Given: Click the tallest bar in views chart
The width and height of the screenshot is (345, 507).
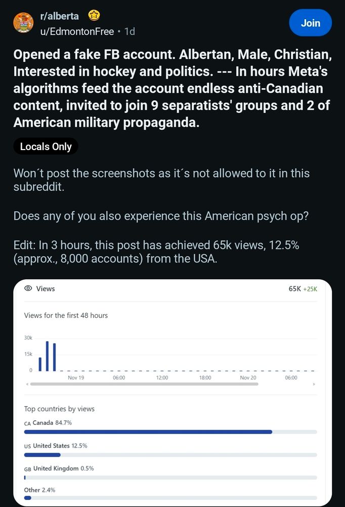Looking at the screenshot, I should (x=47, y=356).
